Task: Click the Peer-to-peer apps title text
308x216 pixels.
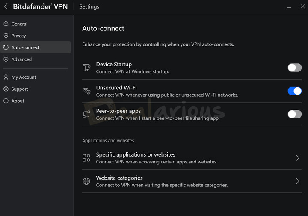Action: click(118, 111)
